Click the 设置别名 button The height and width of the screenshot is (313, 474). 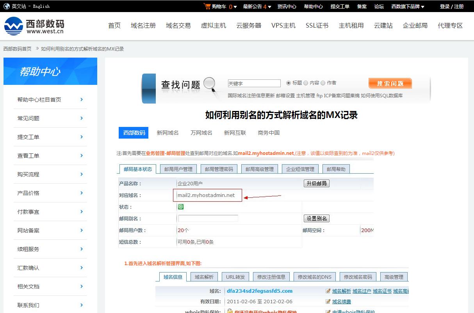317,218
